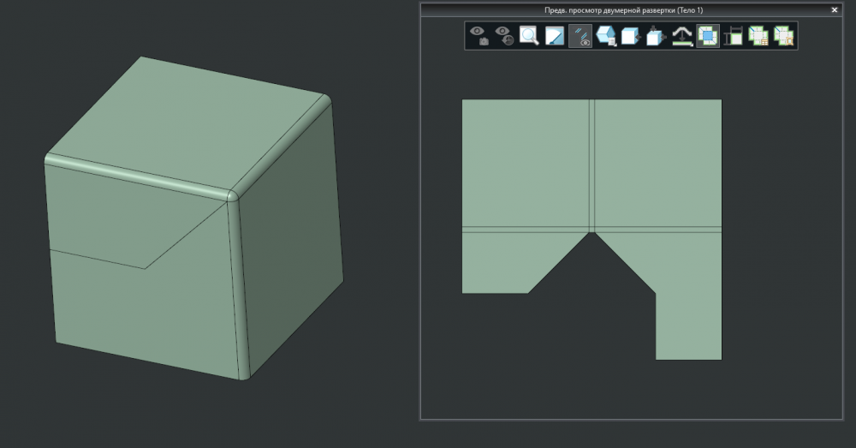Click the flat pattern with table icon
The width and height of the screenshot is (856, 448).
pyautogui.click(x=758, y=36)
